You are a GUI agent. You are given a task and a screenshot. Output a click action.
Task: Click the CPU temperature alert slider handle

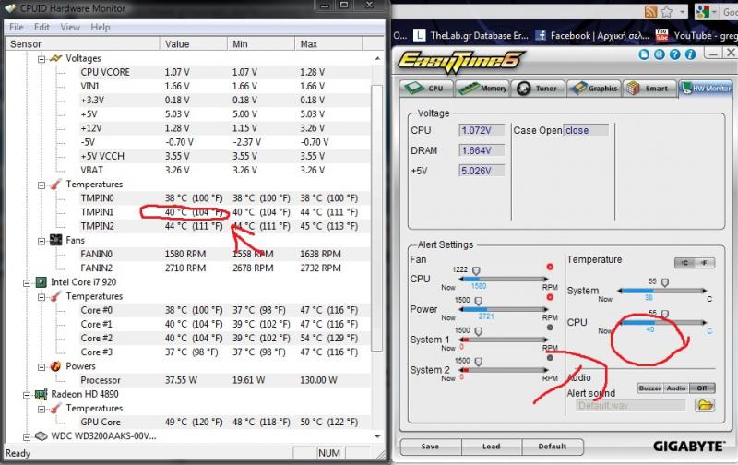(x=664, y=314)
